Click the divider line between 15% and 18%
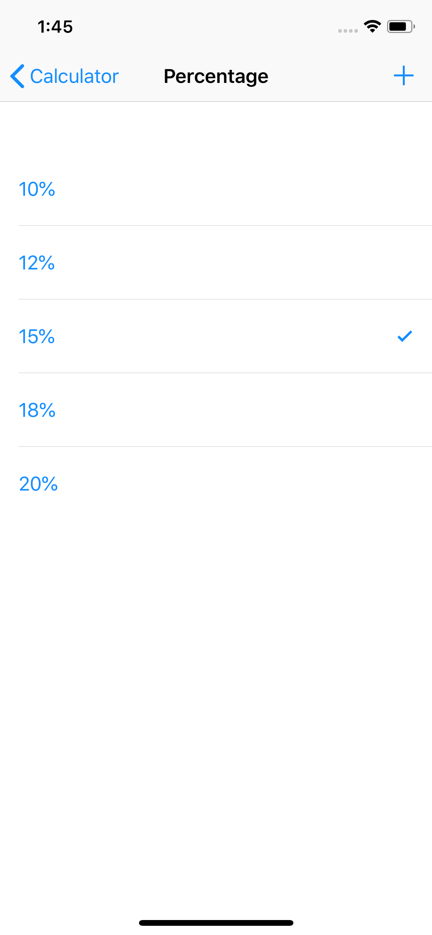This screenshot has width=432, height=935. (x=225, y=373)
